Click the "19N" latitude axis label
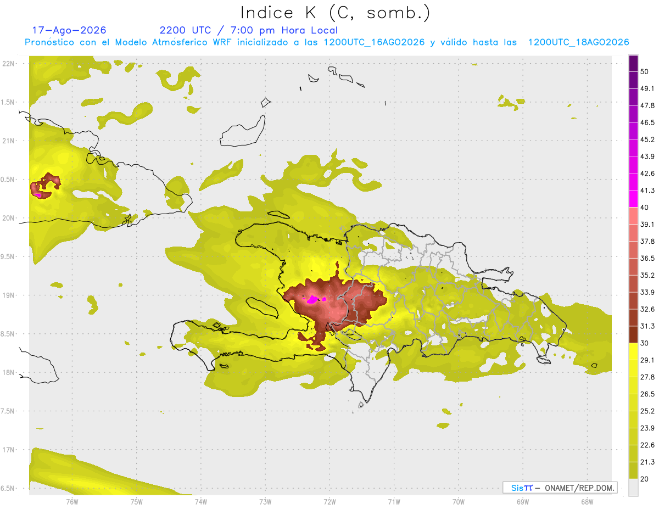The width and height of the screenshot is (659, 509). [9, 295]
